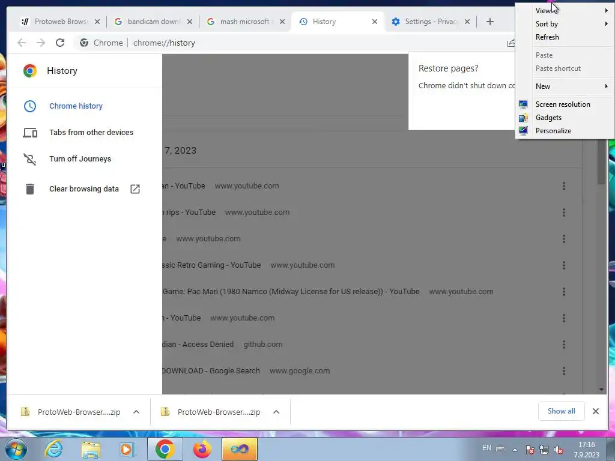Click the Tabs from other devices icon
The height and width of the screenshot is (461, 615).
30,133
